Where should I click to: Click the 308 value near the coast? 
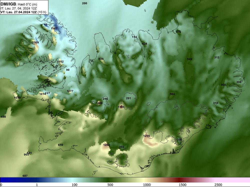tap(239, 82)
